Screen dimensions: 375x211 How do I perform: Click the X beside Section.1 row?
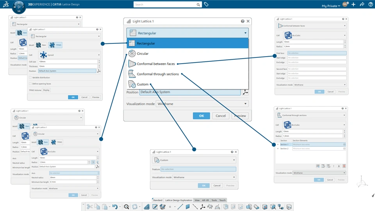click(x=278, y=145)
